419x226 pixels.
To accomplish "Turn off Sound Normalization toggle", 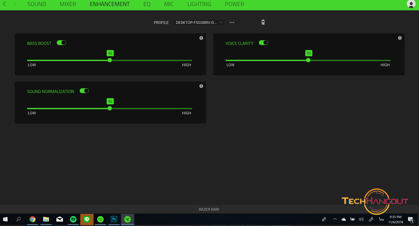I will 84,91.
